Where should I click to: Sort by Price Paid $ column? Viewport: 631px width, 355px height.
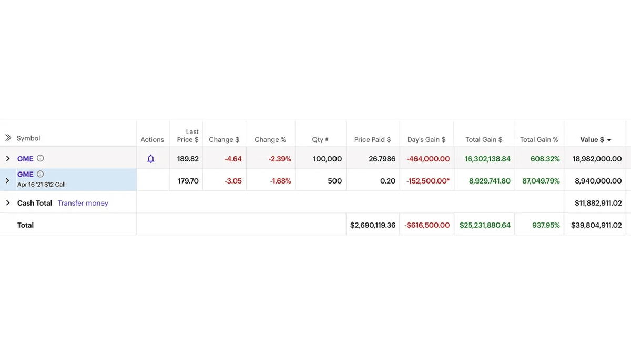click(x=372, y=140)
